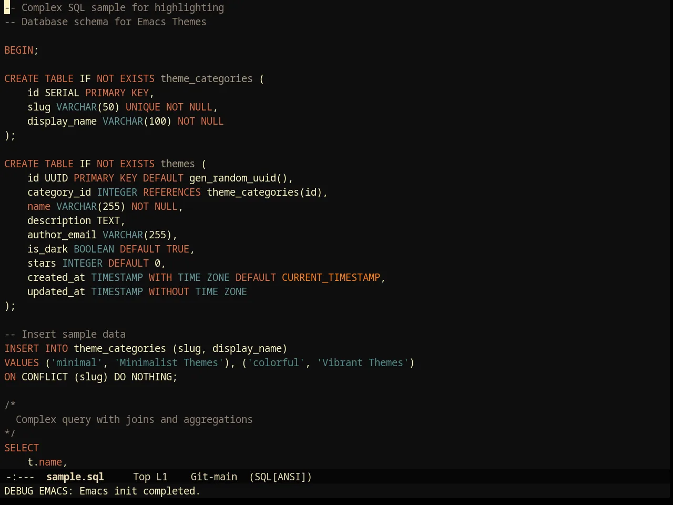The height and width of the screenshot is (505, 673).
Task: Click 'category_id' column name
Action: (x=59, y=192)
